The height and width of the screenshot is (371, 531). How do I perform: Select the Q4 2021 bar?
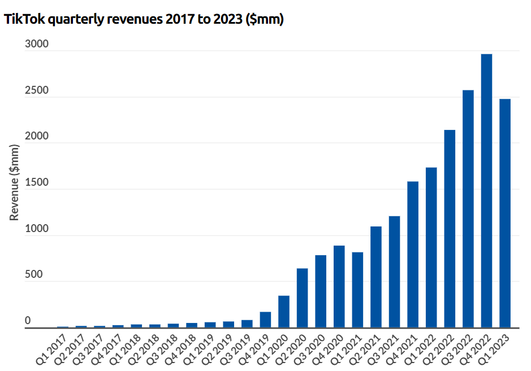point(413,254)
